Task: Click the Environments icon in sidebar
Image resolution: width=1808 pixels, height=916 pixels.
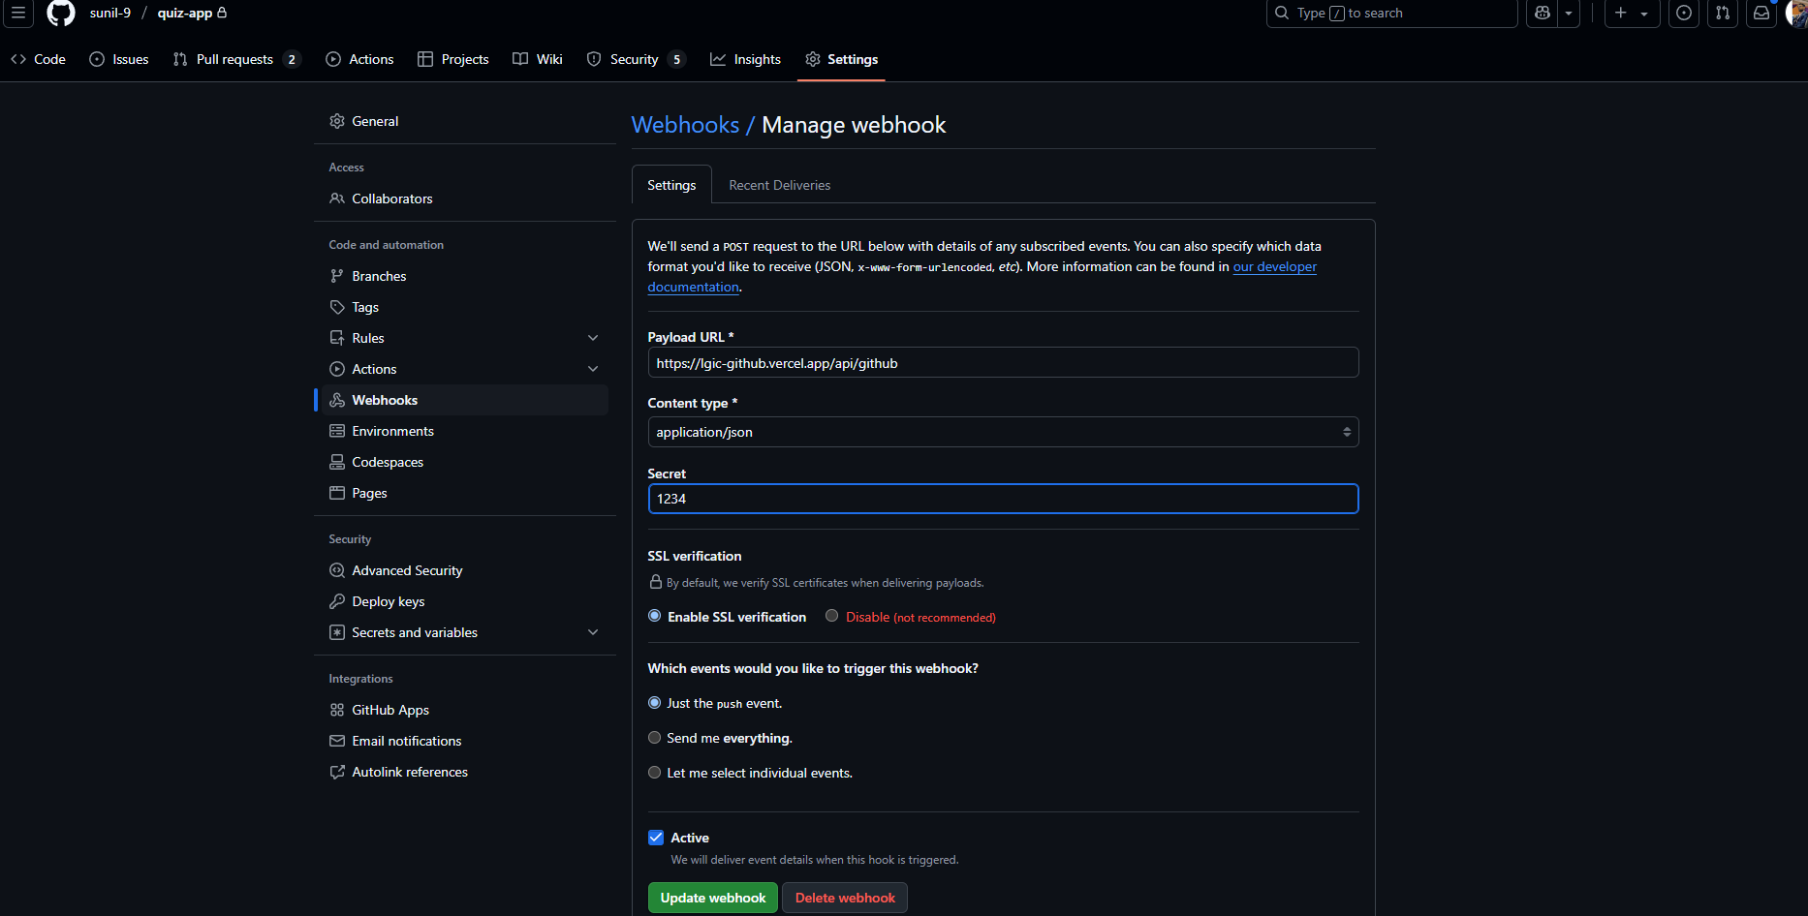Action: pyautogui.click(x=337, y=431)
